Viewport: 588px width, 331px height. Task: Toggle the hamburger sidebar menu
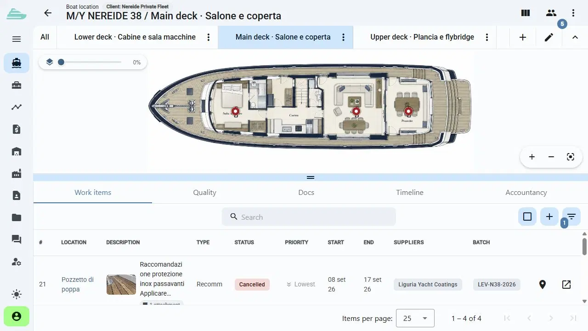(x=17, y=39)
